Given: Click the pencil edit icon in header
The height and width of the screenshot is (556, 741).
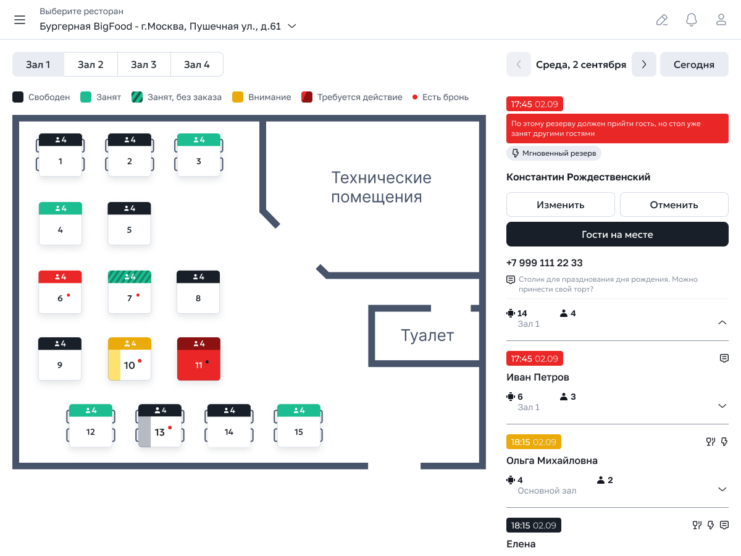Looking at the screenshot, I should [x=662, y=20].
